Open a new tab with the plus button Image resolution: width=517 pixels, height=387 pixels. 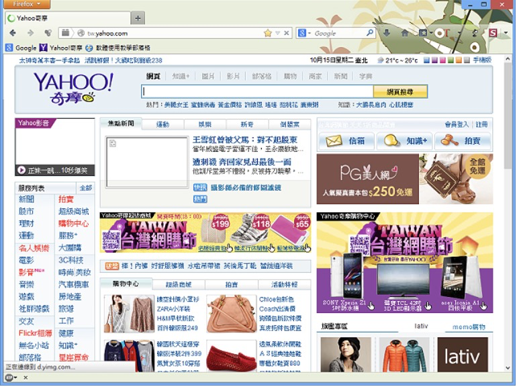138,18
